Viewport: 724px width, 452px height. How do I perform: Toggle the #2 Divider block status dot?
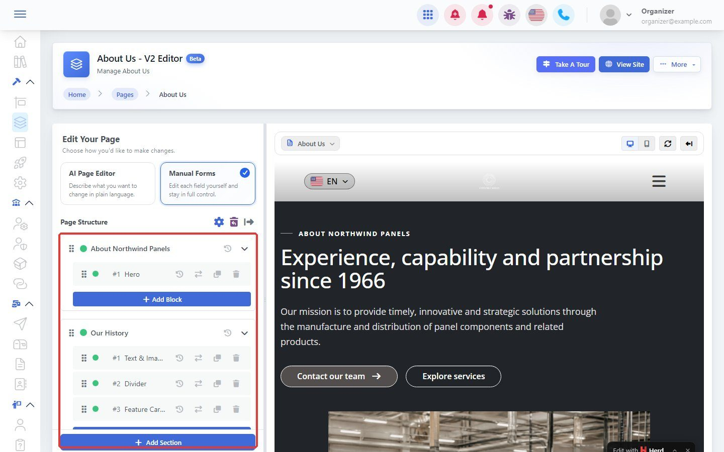[96, 384]
